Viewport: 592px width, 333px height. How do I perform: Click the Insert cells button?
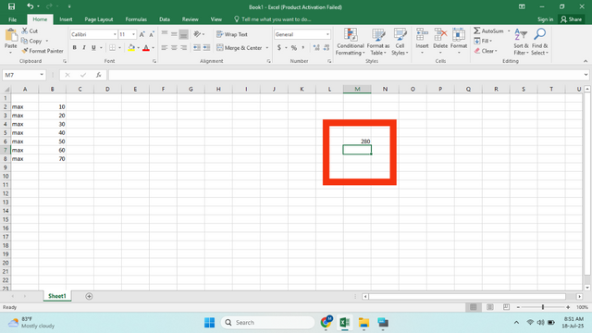click(x=422, y=40)
